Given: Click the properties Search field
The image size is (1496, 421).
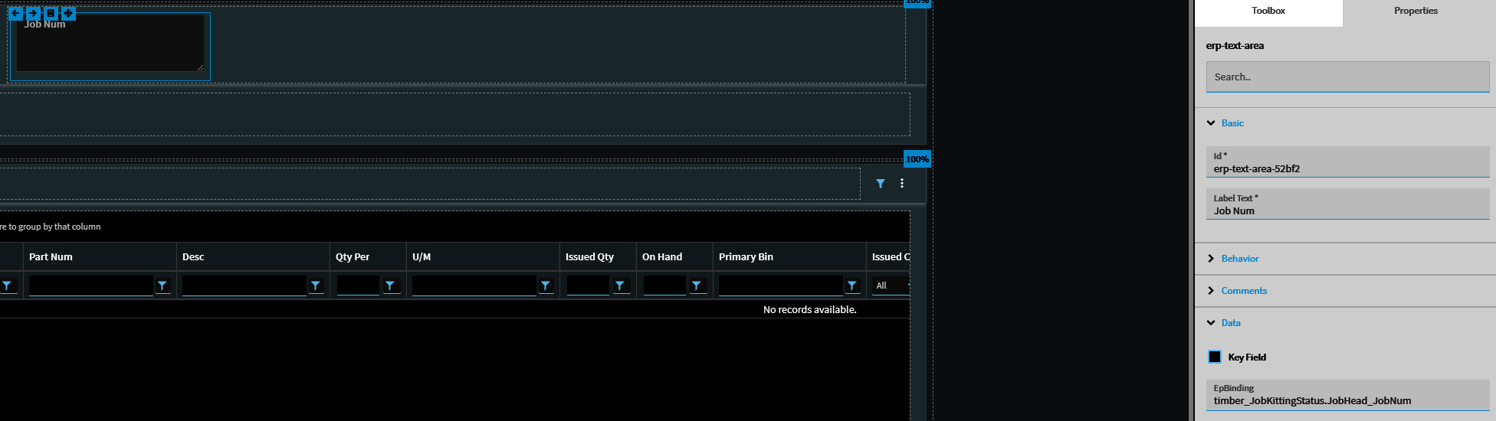Looking at the screenshot, I should click(x=1347, y=77).
